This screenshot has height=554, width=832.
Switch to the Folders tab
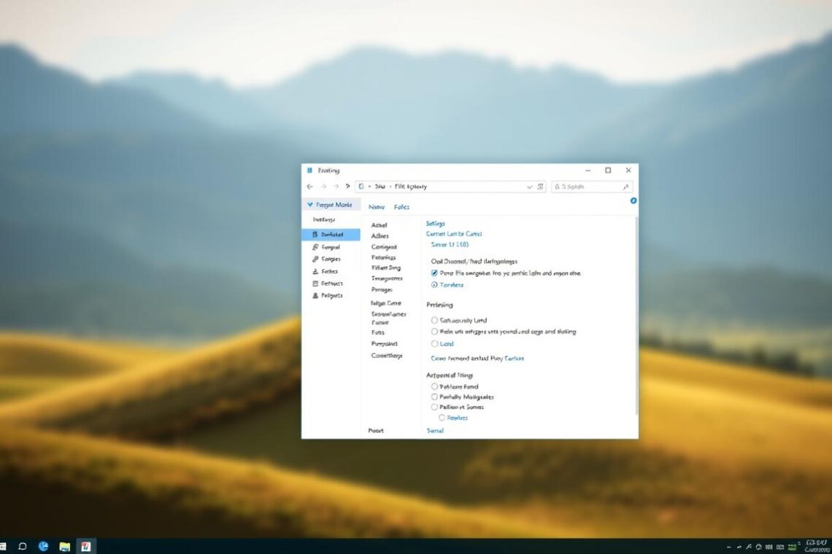[401, 207]
